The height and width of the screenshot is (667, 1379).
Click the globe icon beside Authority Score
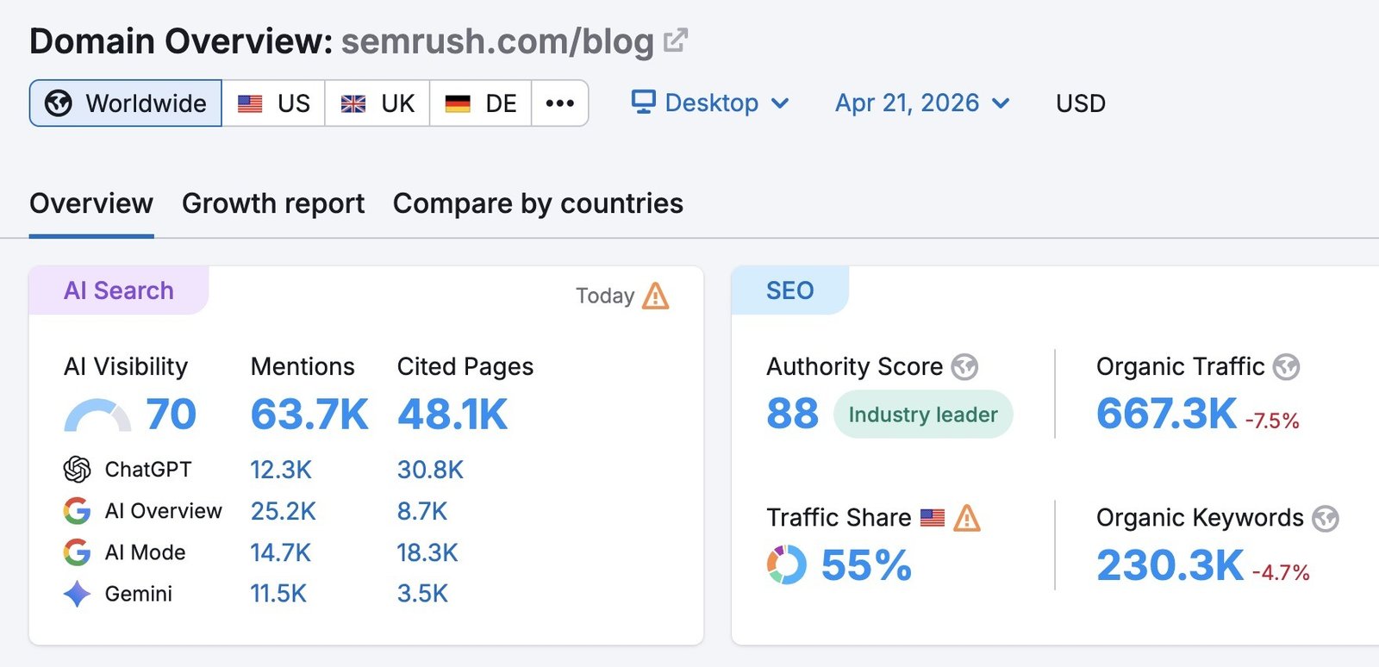coord(964,367)
